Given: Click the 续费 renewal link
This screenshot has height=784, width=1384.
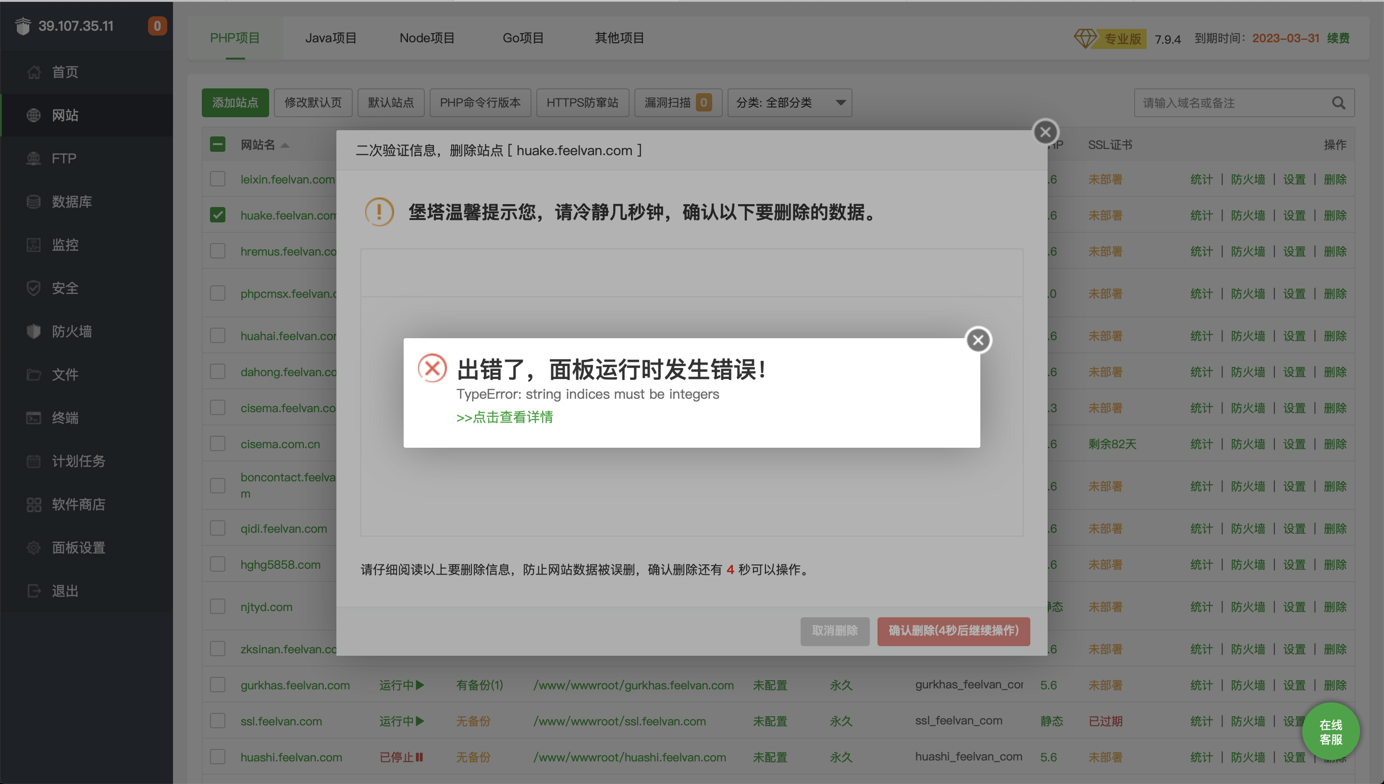Looking at the screenshot, I should [x=1338, y=38].
